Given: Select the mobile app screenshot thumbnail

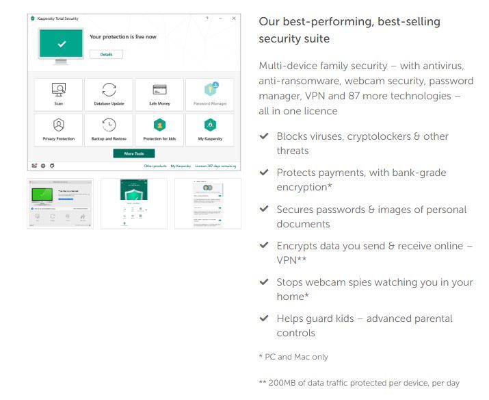Looking at the screenshot, I should tap(134, 203).
